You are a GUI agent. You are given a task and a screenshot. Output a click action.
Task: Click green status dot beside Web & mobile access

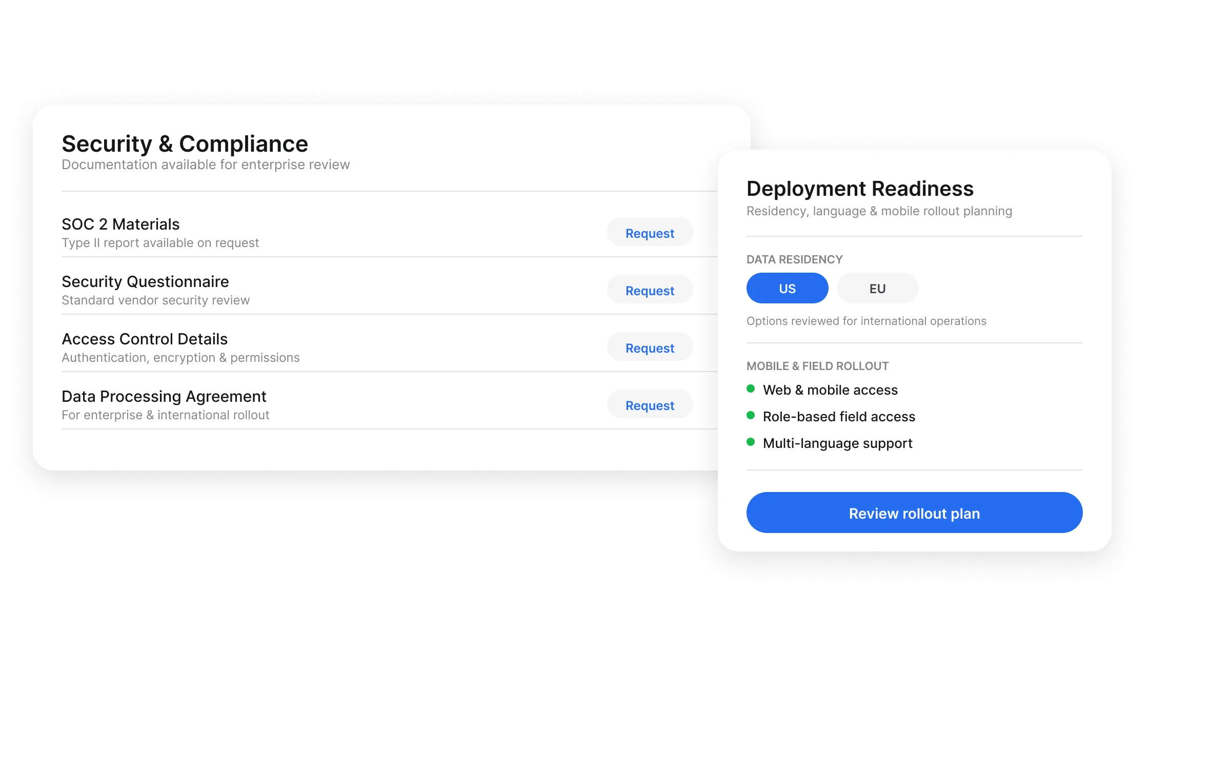[751, 388]
